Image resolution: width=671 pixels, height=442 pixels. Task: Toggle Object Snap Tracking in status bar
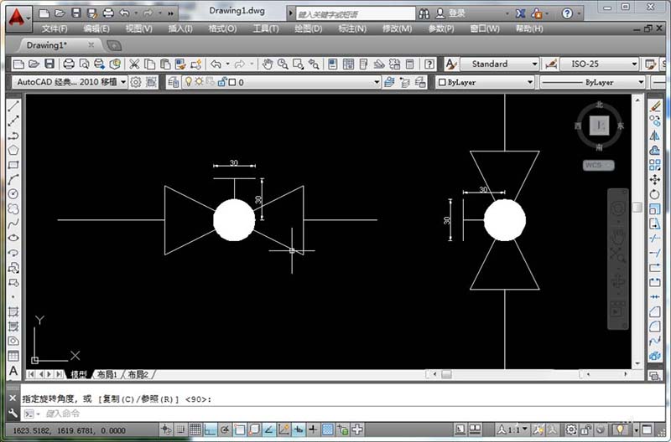[x=269, y=429]
